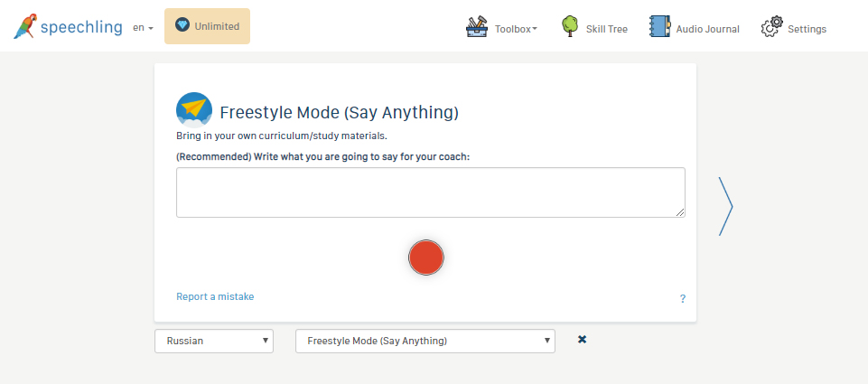Image resolution: width=868 pixels, height=384 pixels.
Task: Click the Unlimited diamond icon
Action: (182, 25)
